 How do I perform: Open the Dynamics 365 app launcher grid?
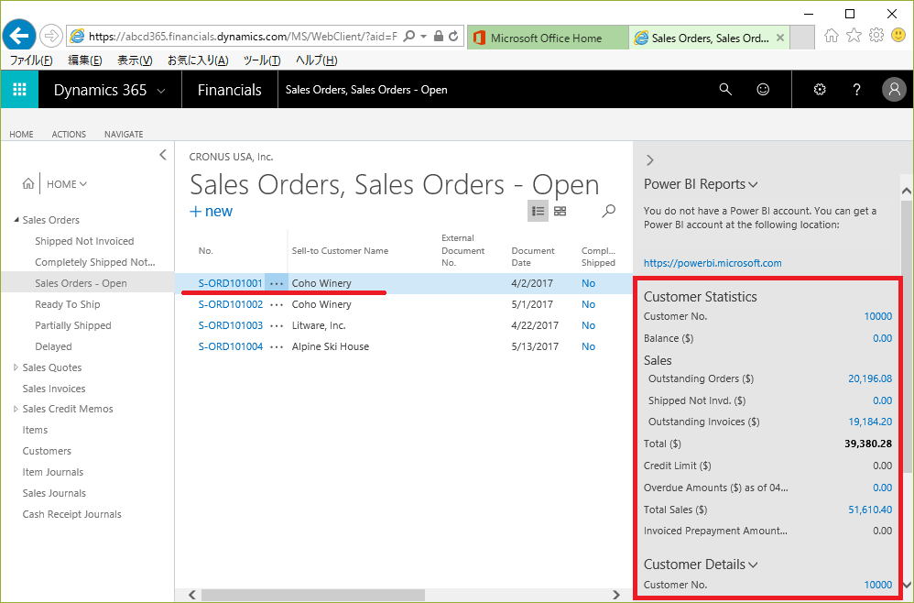[x=19, y=89]
